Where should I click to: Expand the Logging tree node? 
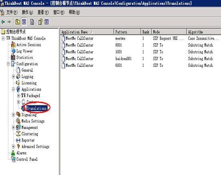tap(13, 76)
